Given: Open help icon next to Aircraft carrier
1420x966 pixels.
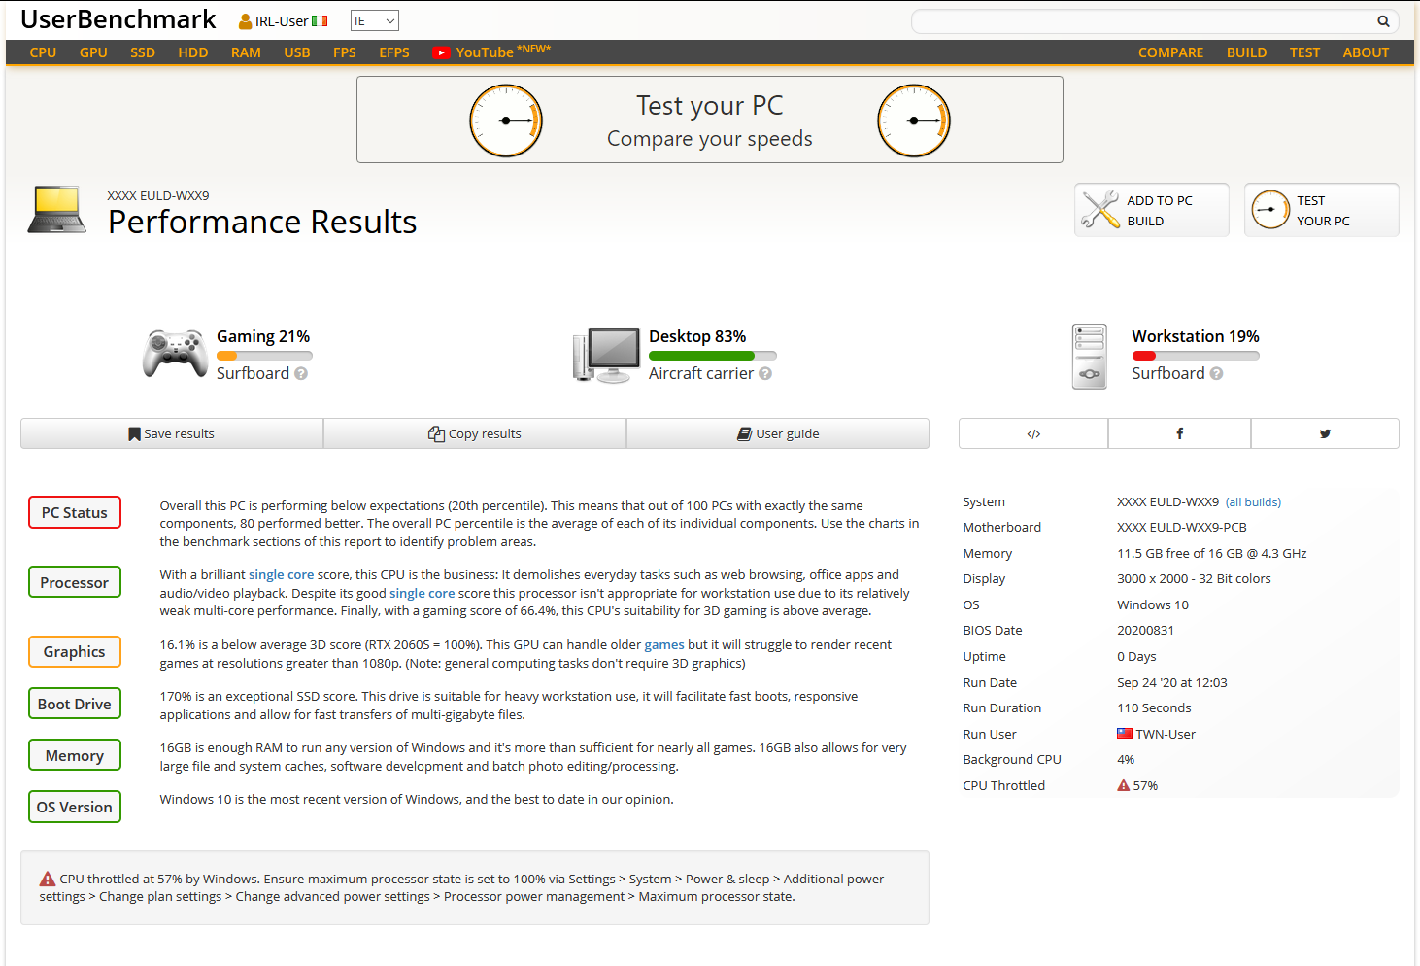Looking at the screenshot, I should [x=765, y=374].
